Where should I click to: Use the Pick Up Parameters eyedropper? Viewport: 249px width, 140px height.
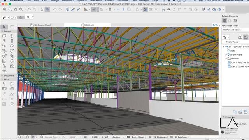[x=73, y=9]
